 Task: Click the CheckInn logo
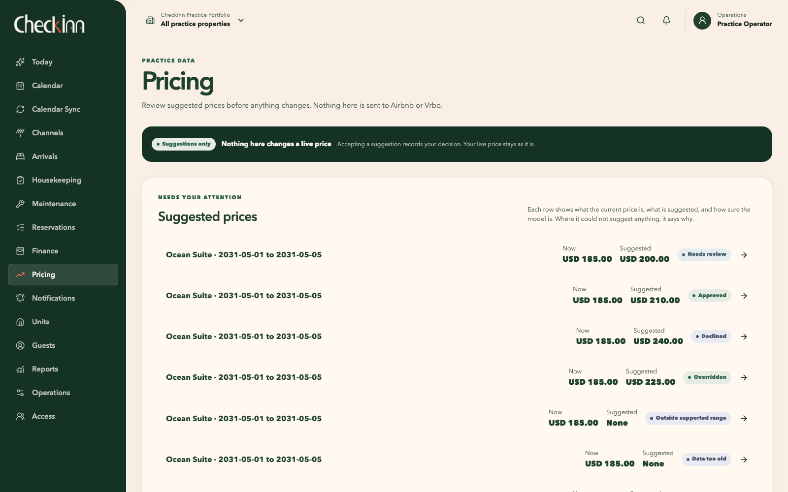49,24
